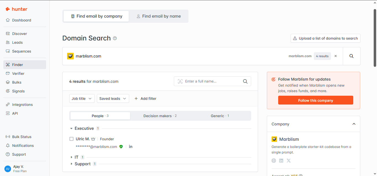Click the full name search magnifier icon

tap(245, 81)
